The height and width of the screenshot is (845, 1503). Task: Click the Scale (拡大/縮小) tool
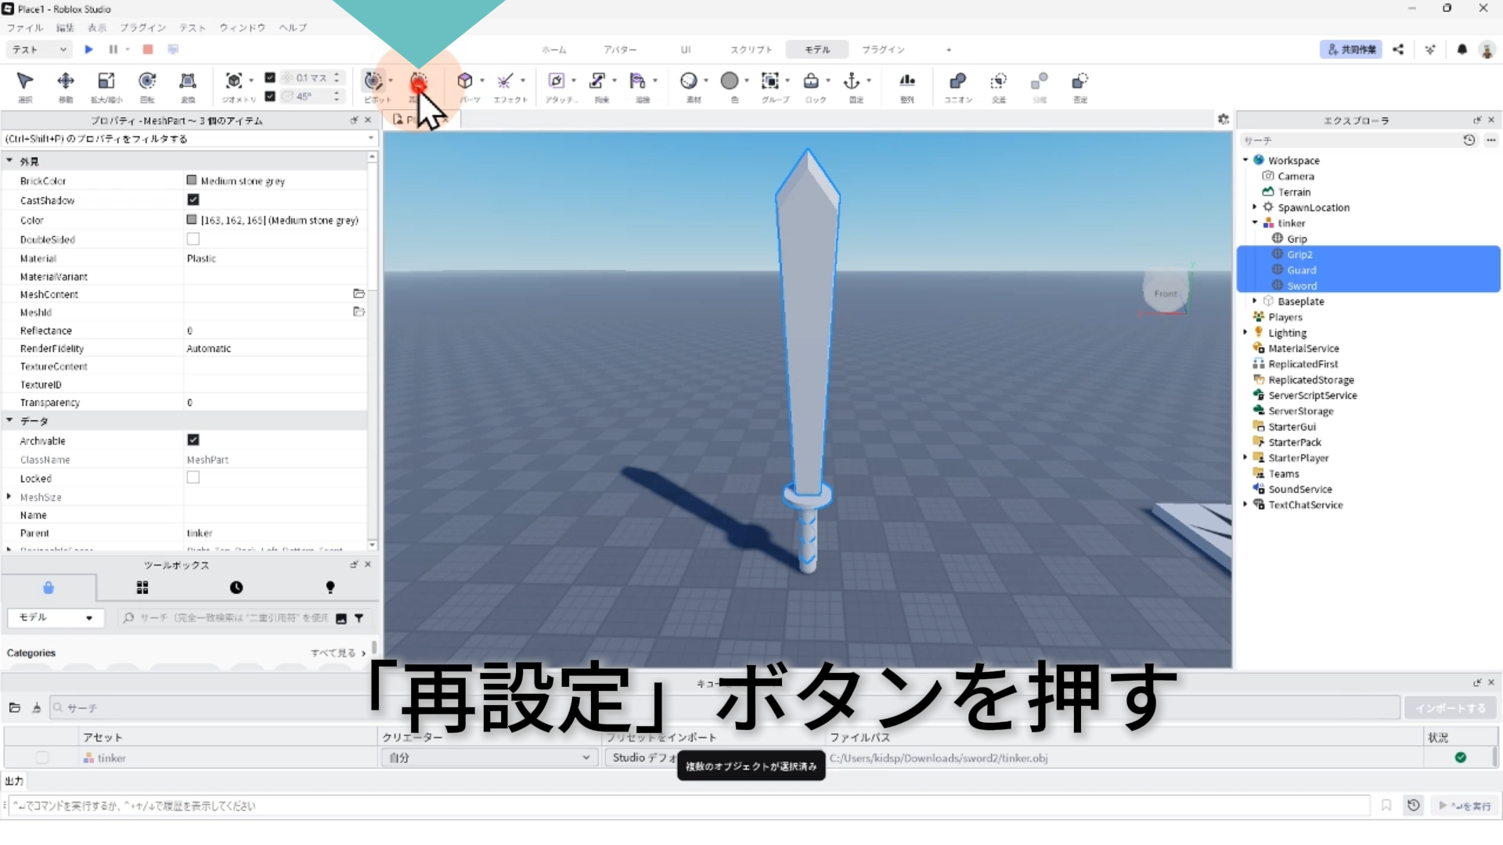(x=106, y=81)
